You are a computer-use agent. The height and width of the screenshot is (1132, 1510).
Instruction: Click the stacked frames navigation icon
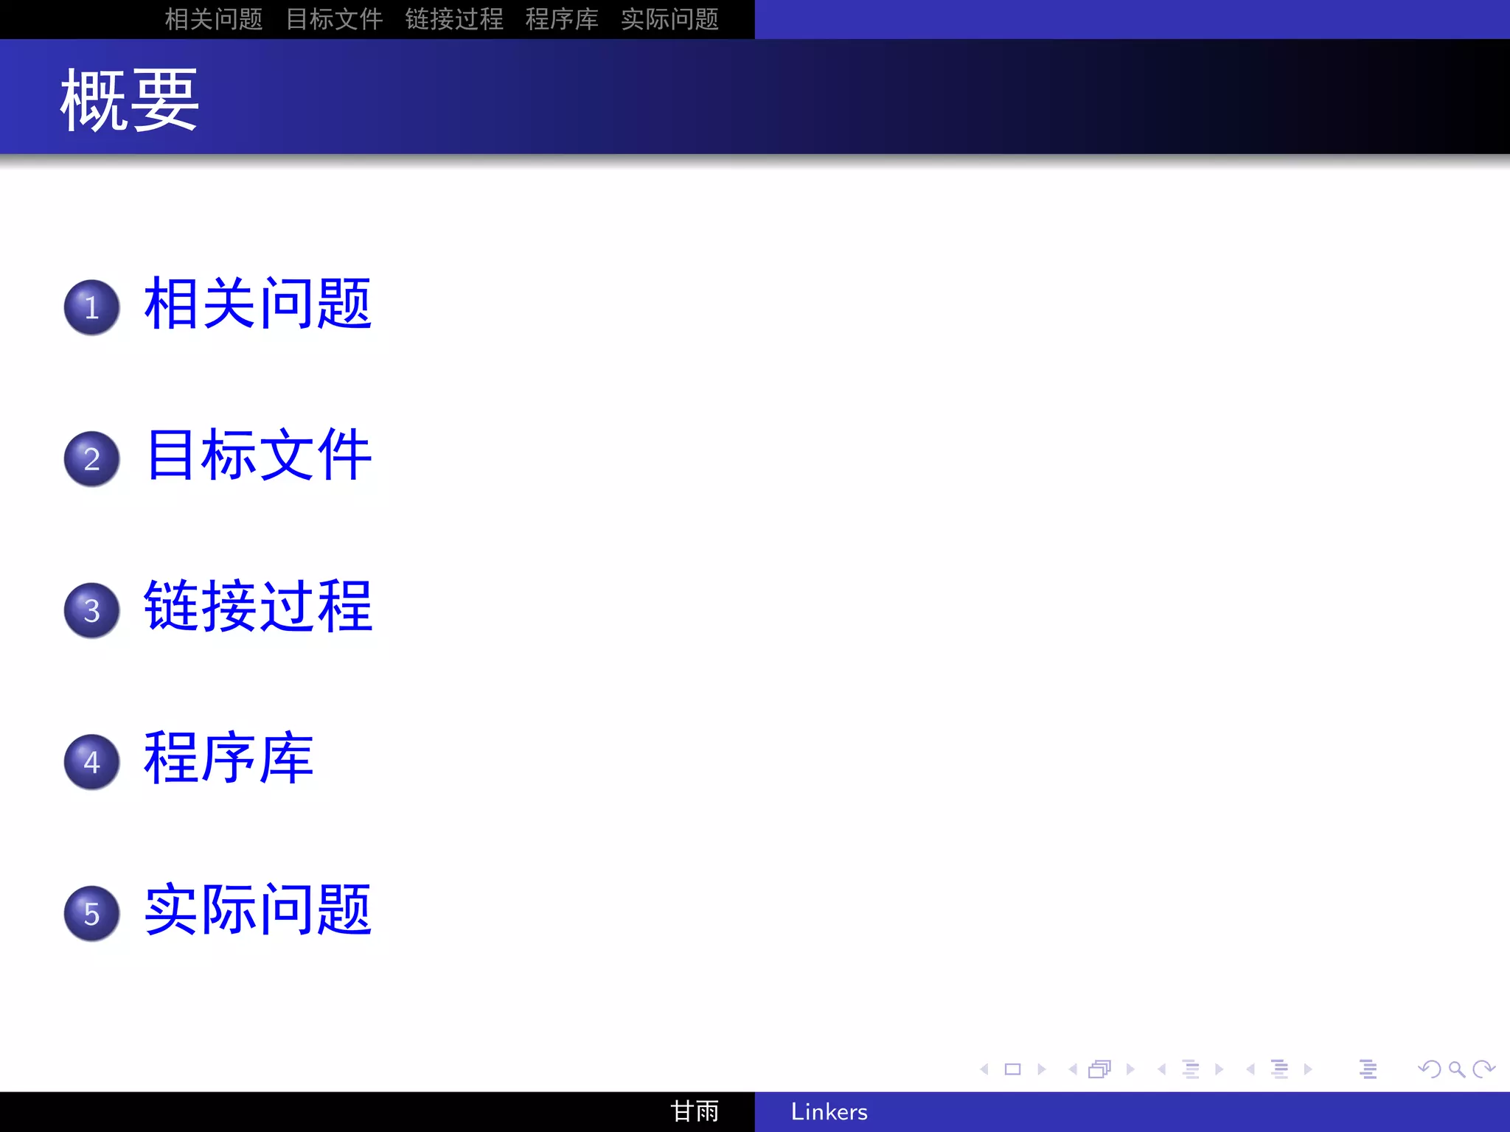tap(1099, 1069)
